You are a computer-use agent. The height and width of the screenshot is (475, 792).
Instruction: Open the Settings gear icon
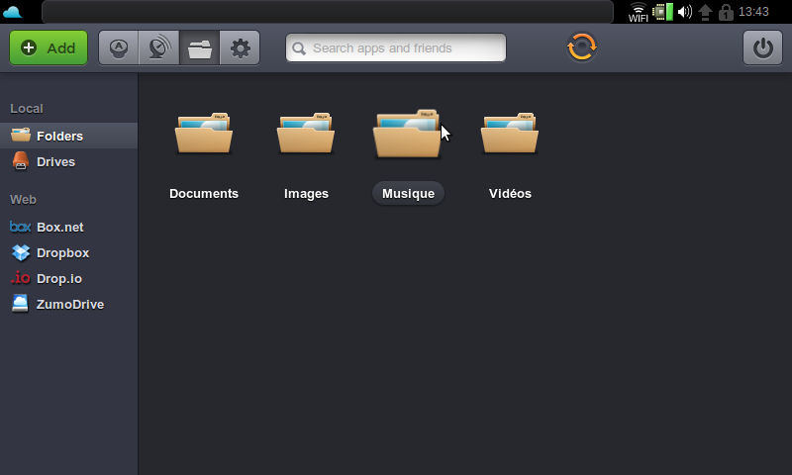(x=240, y=47)
